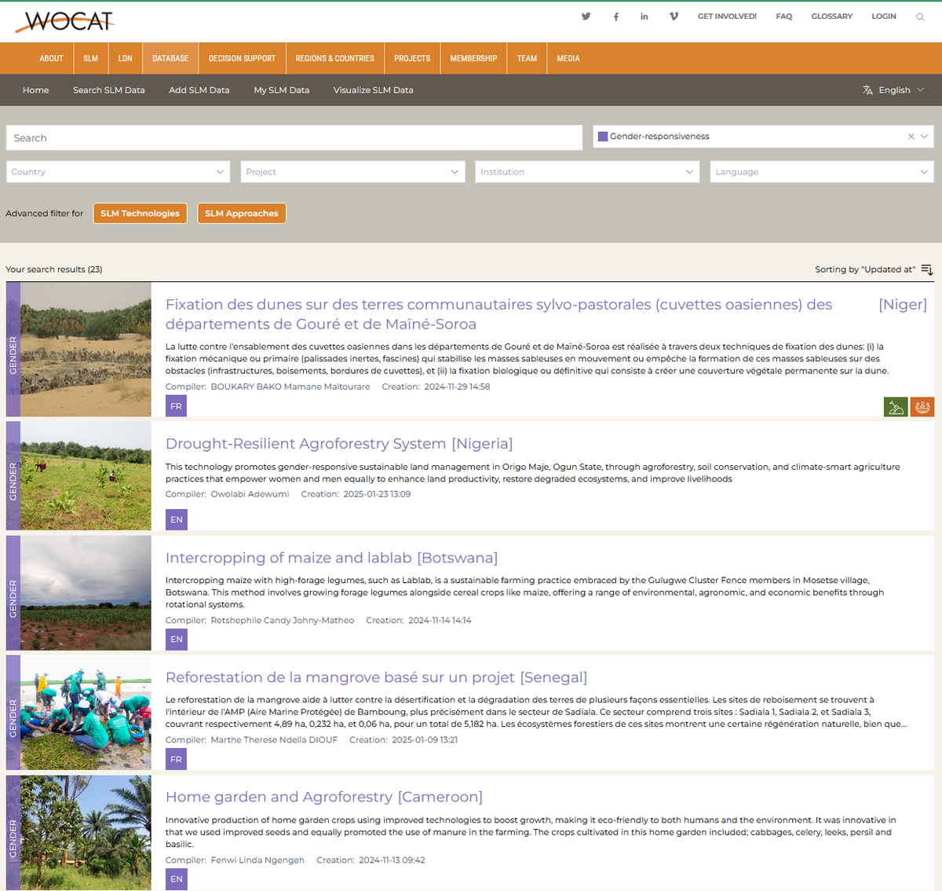
Task: Click the magnifier search icon in header
Action: 920,16
